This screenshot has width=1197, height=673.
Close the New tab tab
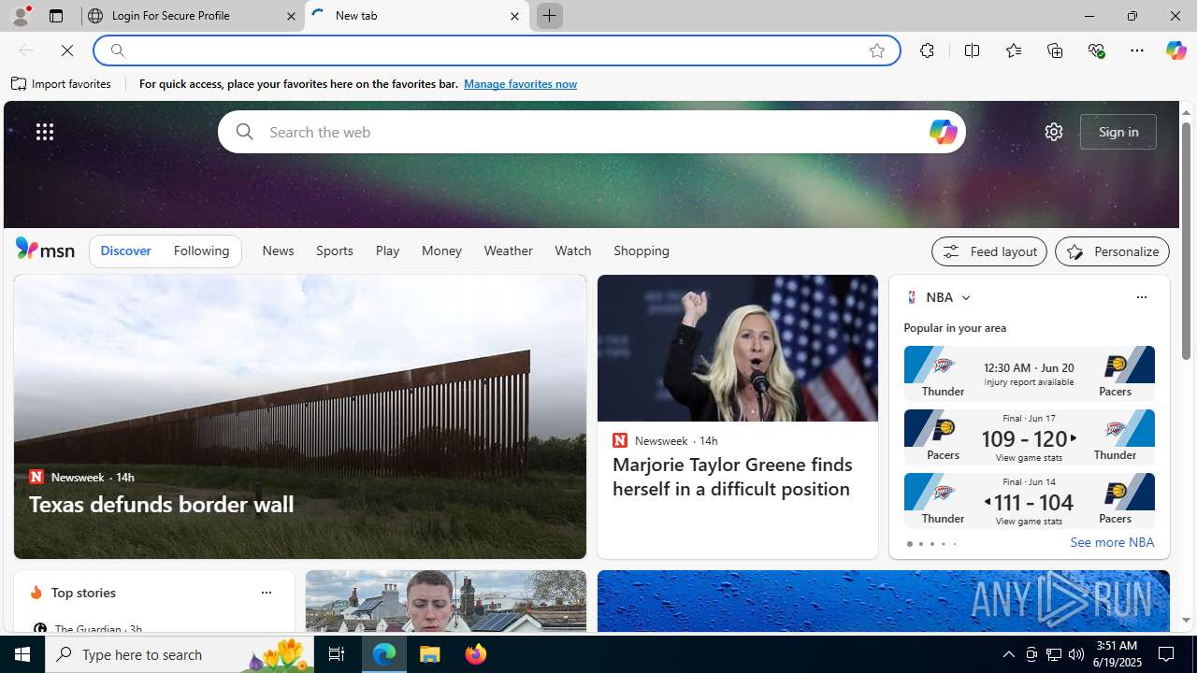point(514,16)
